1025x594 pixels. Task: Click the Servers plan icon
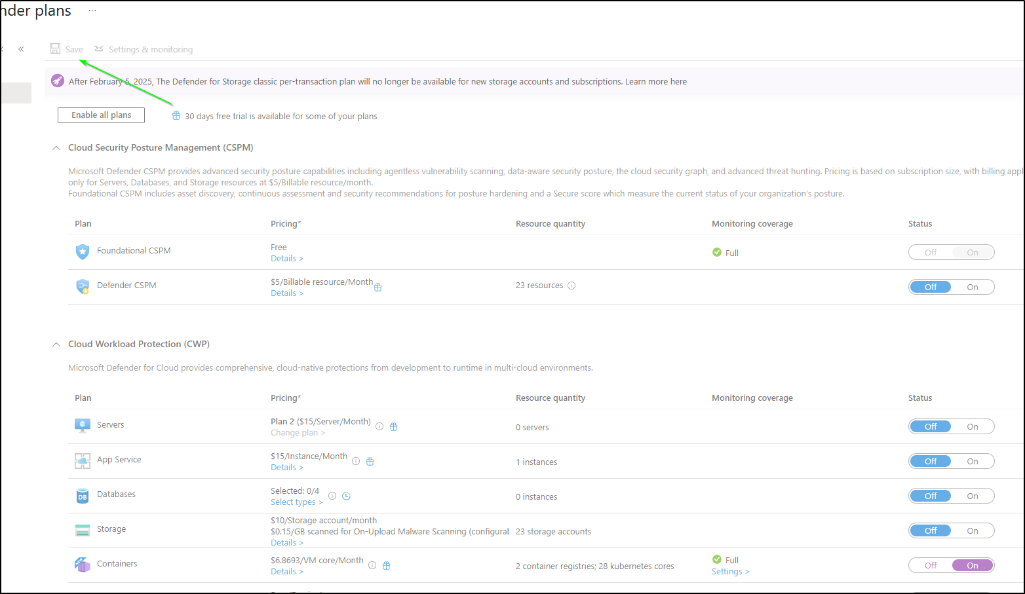(x=83, y=426)
